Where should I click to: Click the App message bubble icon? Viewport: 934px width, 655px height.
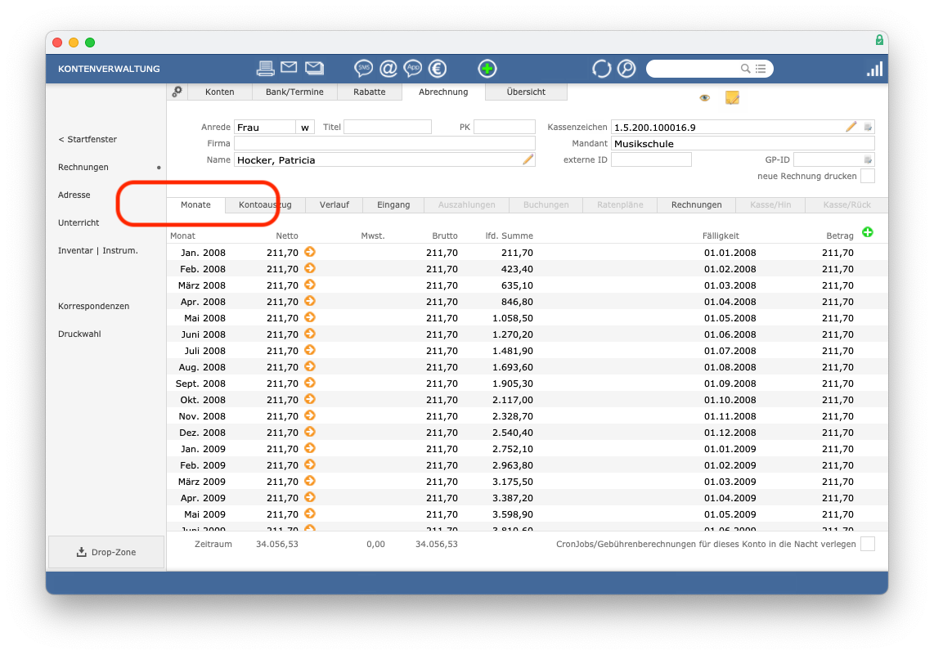pyautogui.click(x=413, y=69)
